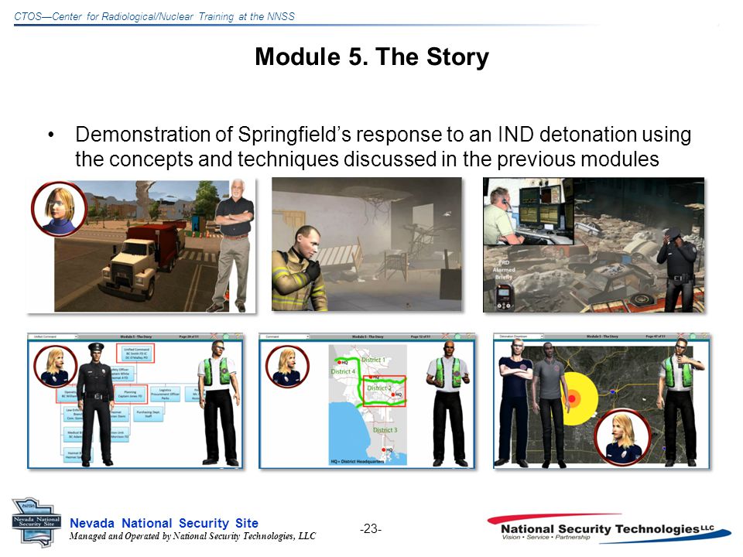Click the bullet text 'Demonstration of Springfield's response'
The height and width of the screenshot is (557, 743).
(x=383, y=147)
